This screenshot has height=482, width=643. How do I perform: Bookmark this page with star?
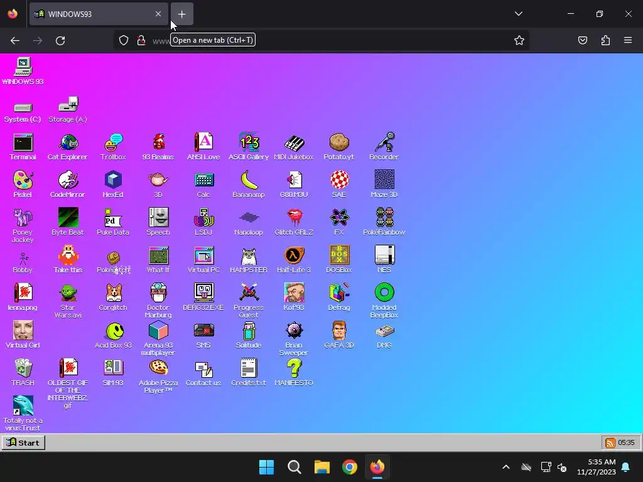519,40
